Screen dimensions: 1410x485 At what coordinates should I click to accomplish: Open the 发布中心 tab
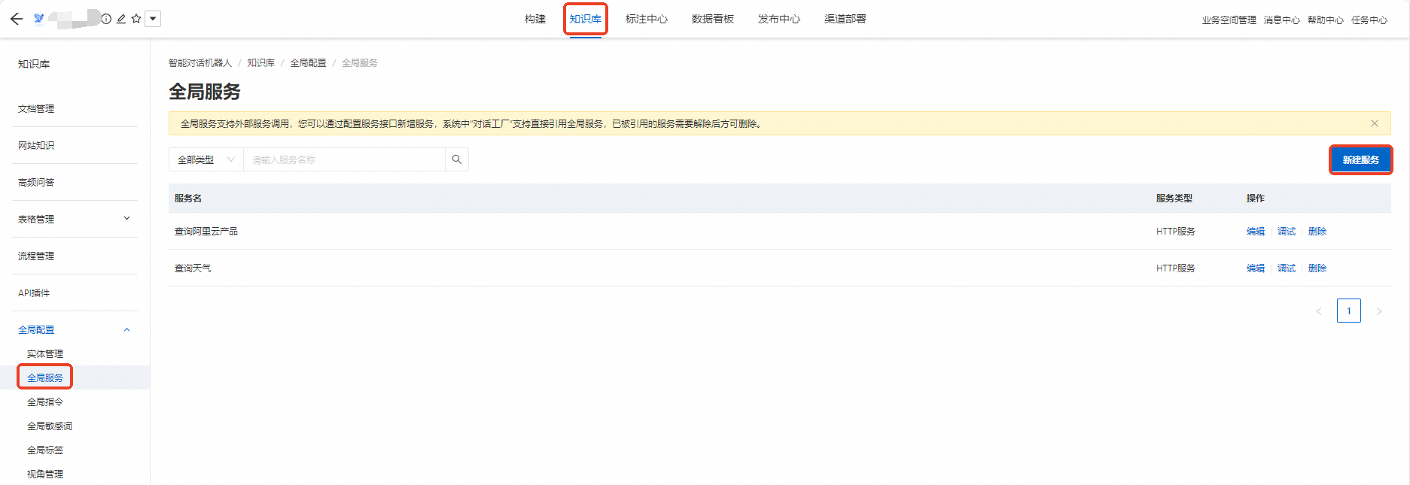779,19
